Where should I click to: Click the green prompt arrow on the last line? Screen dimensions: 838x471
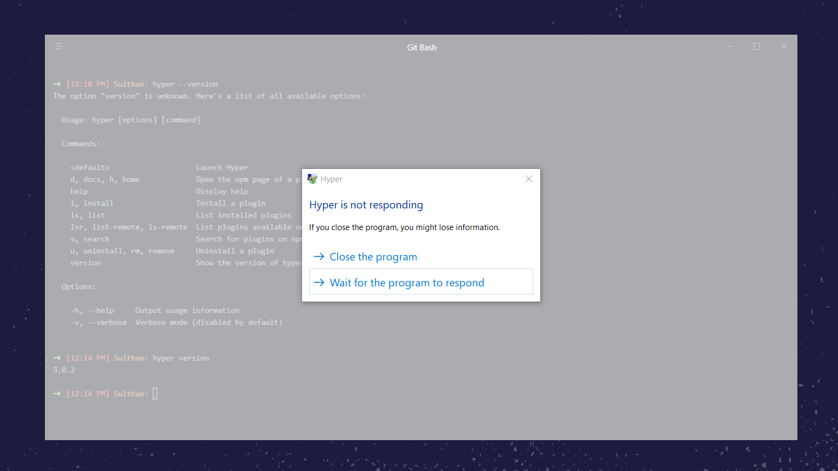[57, 394]
